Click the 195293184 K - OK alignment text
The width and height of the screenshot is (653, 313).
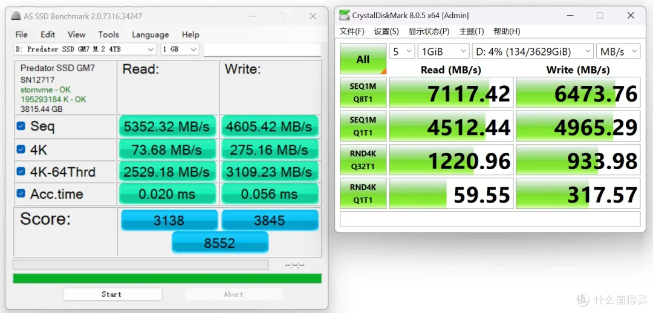pos(53,100)
